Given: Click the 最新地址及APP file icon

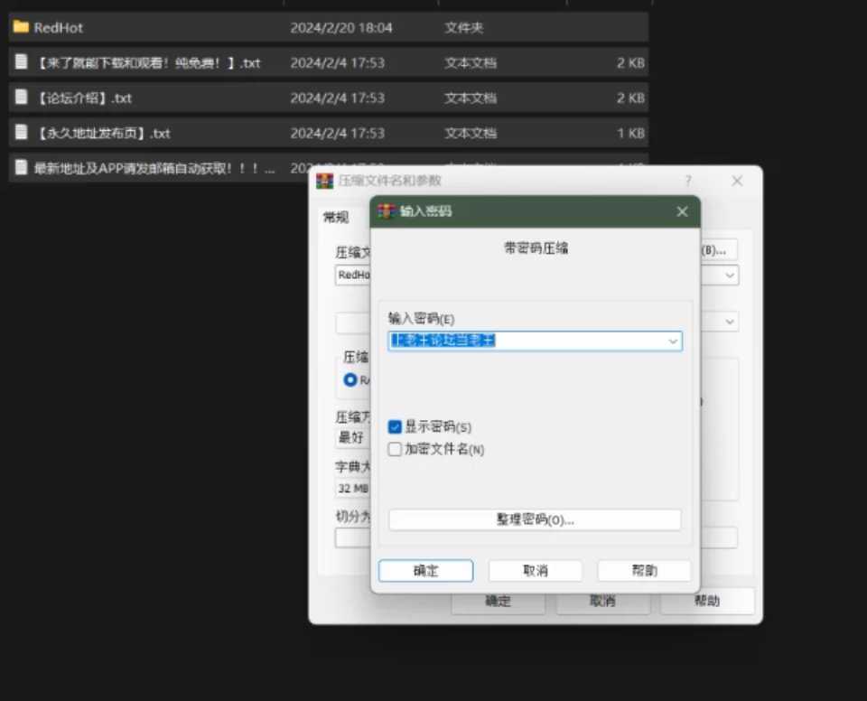Looking at the screenshot, I should click(21, 167).
